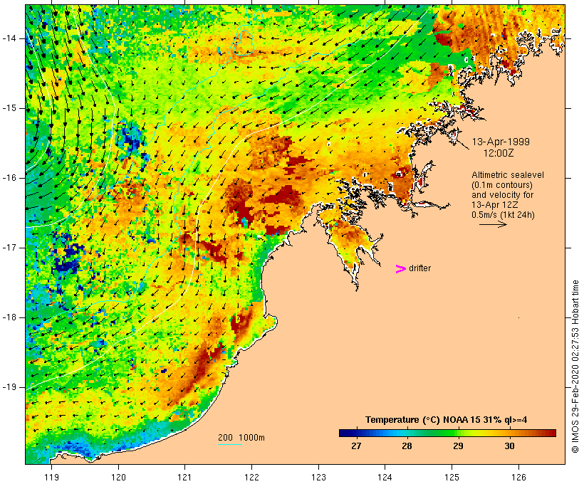Click the latitude axis label '-15'

coord(9,108)
